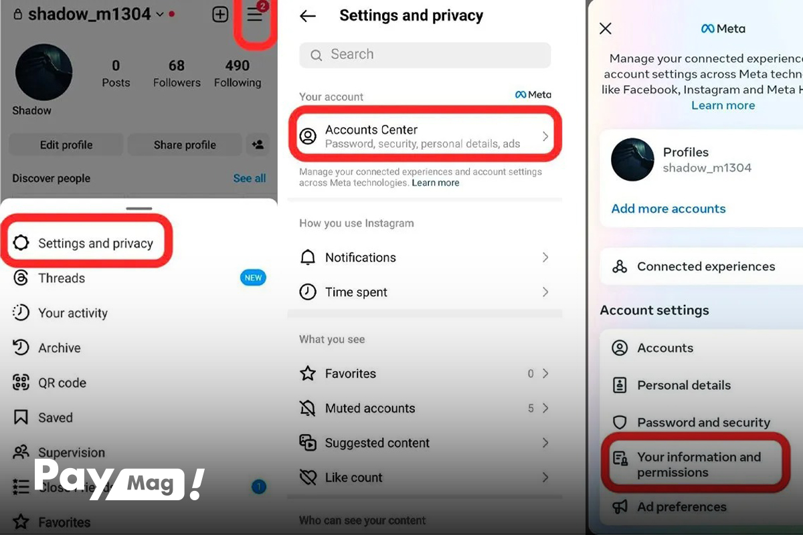The width and height of the screenshot is (803, 535).
Task: Open the hamburger menu icon
Action: 255,14
